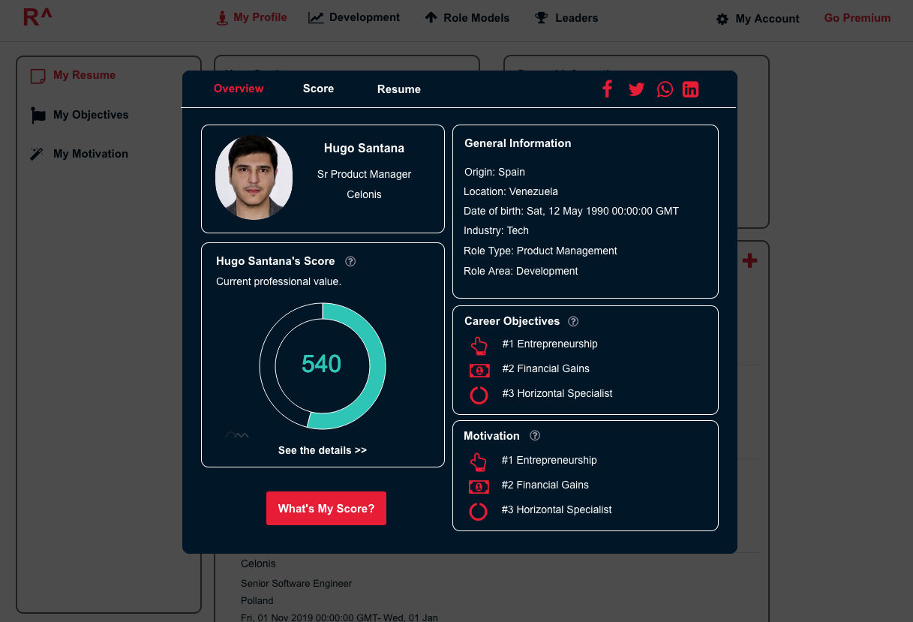Open My Profile in the top navigation

(x=260, y=17)
